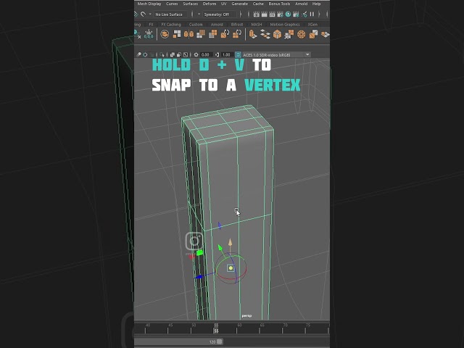
Task: Click the Mirror shelf icon
Action: pos(188,34)
